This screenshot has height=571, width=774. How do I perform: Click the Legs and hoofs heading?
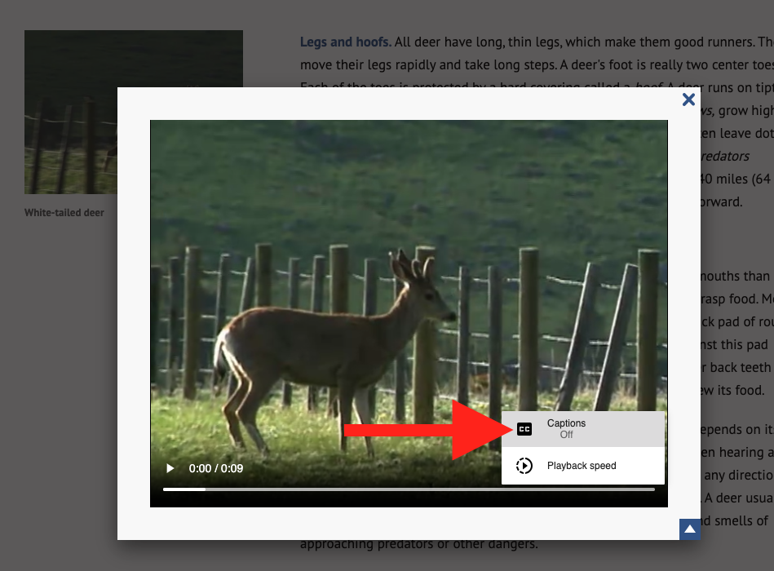point(346,42)
